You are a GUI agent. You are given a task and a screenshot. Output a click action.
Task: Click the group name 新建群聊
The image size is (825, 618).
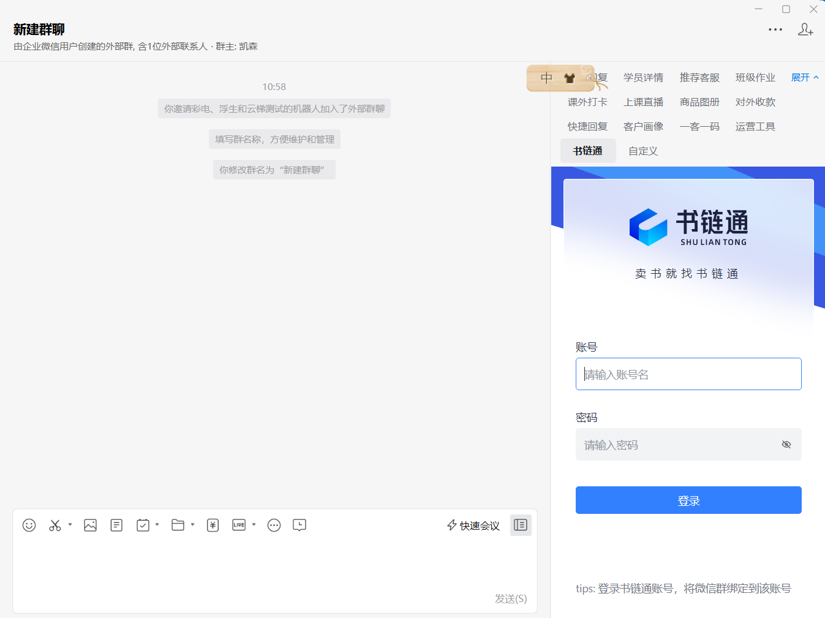tap(39, 29)
